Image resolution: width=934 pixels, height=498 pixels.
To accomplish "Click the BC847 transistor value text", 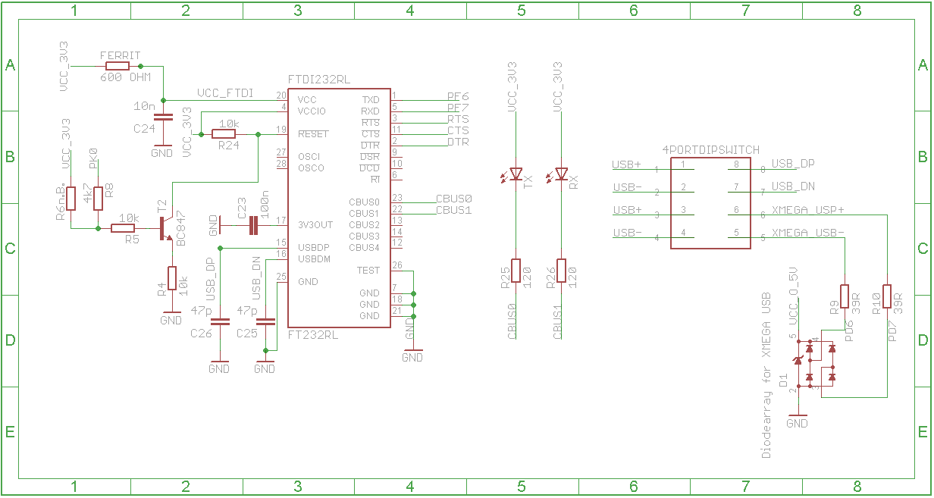I will pyautogui.click(x=180, y=228).
